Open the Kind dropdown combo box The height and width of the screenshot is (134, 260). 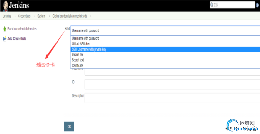(x=165, y=30)
